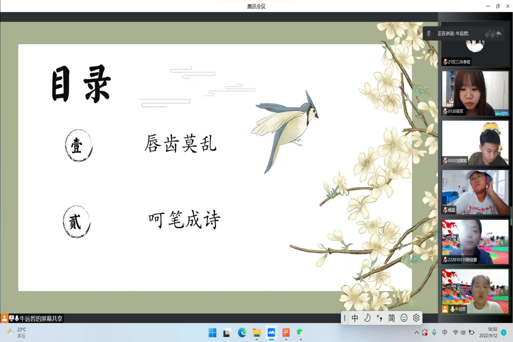The image size is (513, 342).
Task: Open Tencent Meeting from the taskbar
Action: coord(271,333)
